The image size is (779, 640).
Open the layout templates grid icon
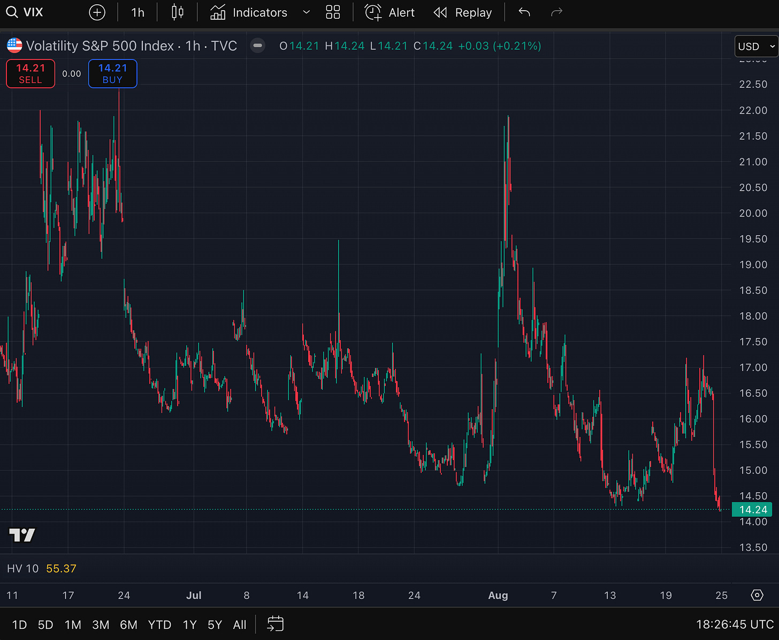click(x=333, y=12)
